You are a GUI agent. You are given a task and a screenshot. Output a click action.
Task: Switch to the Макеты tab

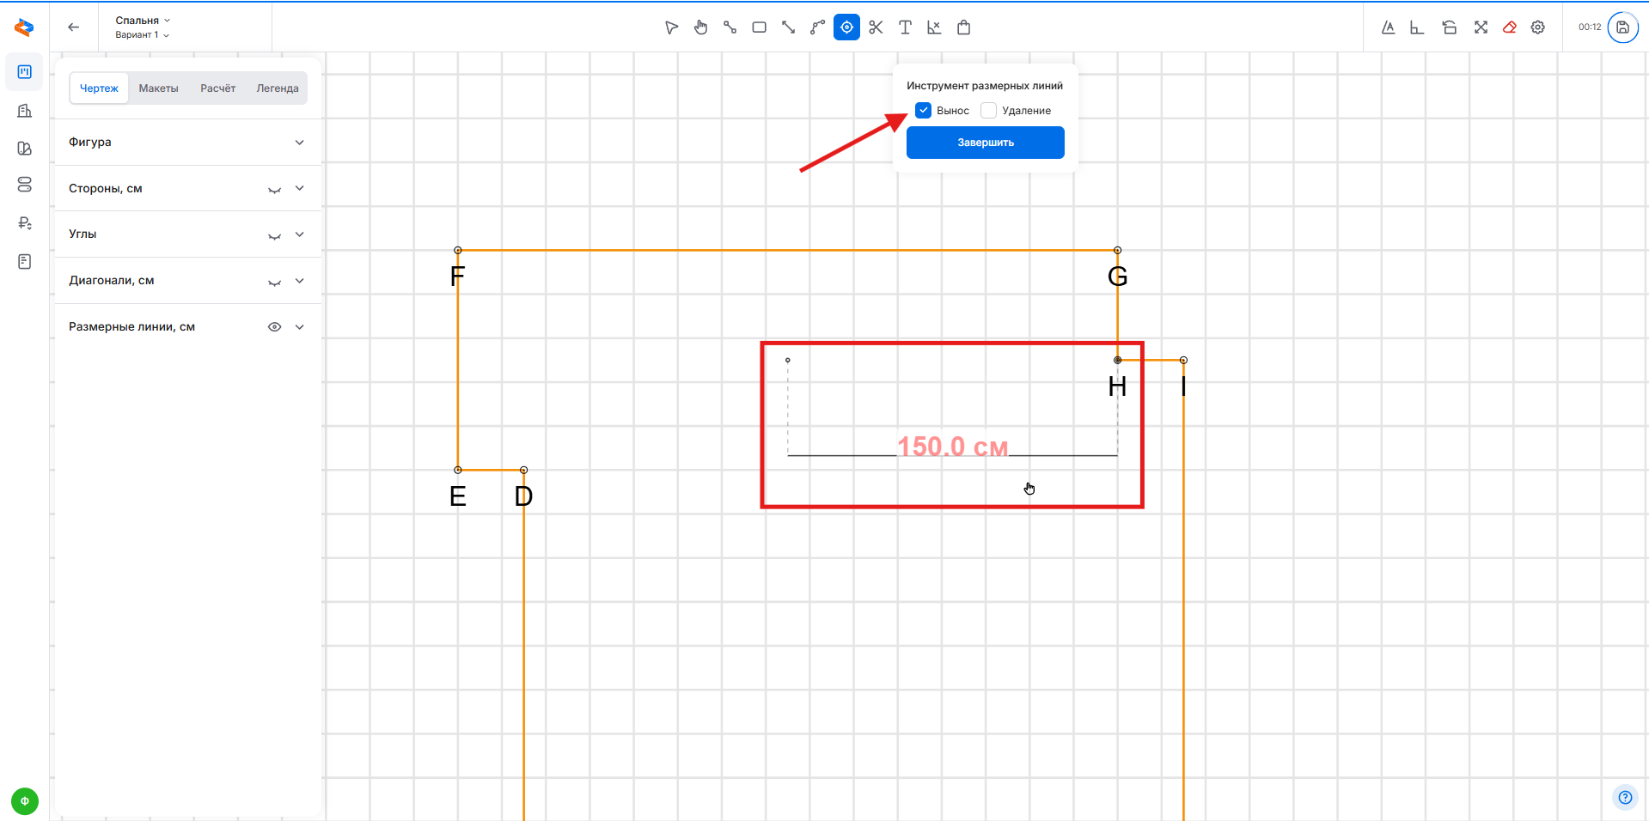coord(158,88)
